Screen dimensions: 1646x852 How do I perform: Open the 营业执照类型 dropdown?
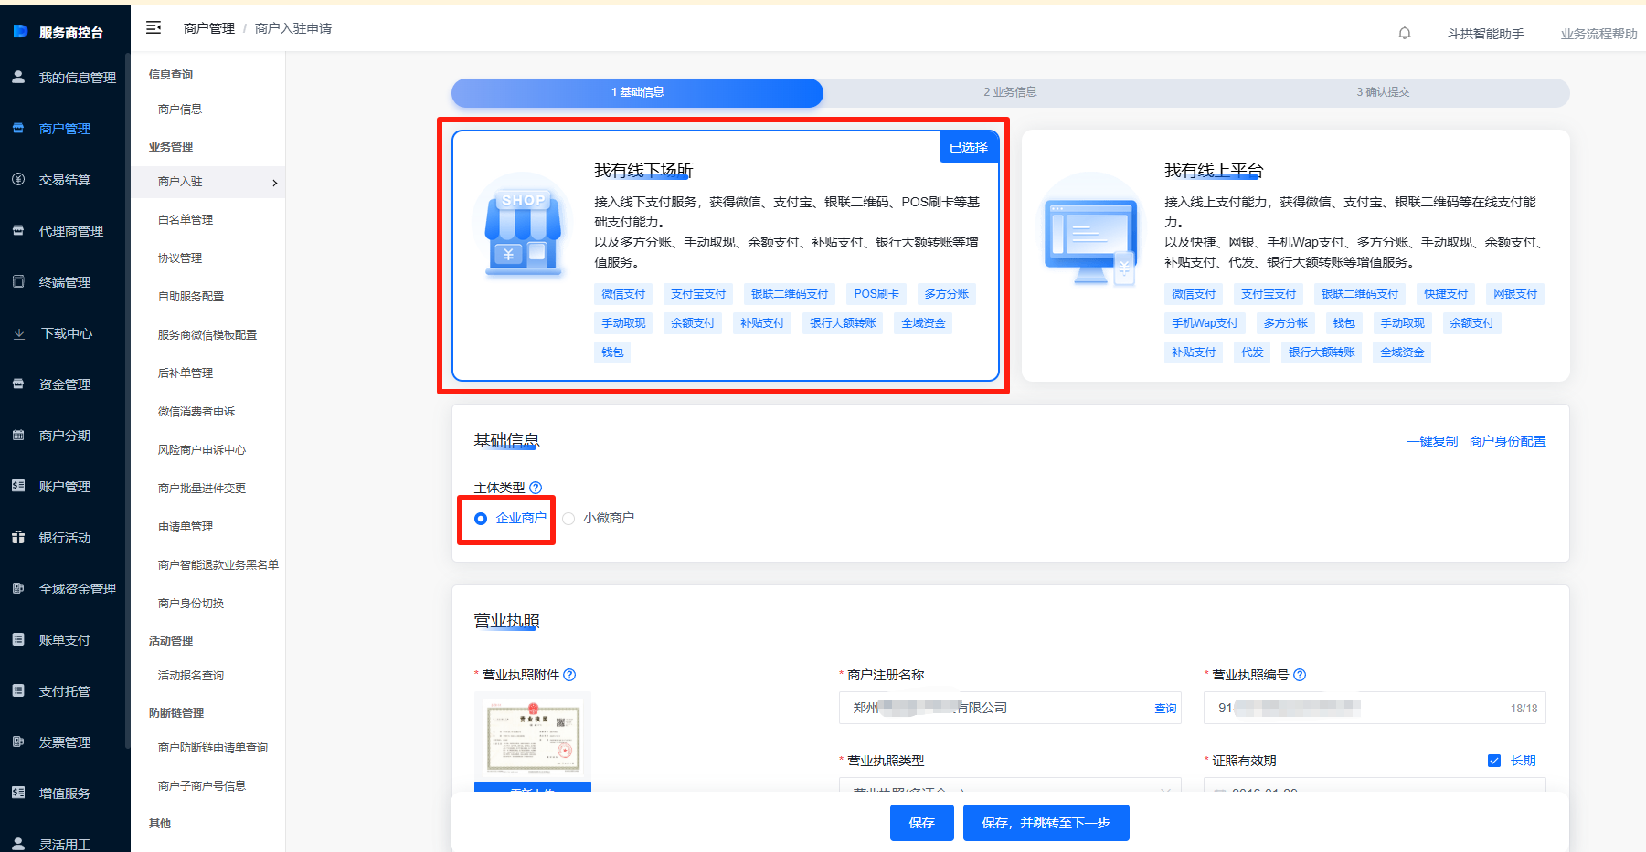click(x=1010, y=785)
